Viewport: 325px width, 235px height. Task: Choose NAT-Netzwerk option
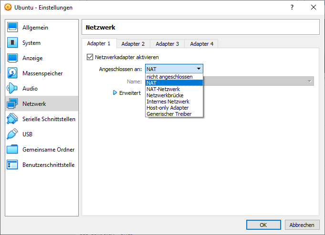[174, 89]
